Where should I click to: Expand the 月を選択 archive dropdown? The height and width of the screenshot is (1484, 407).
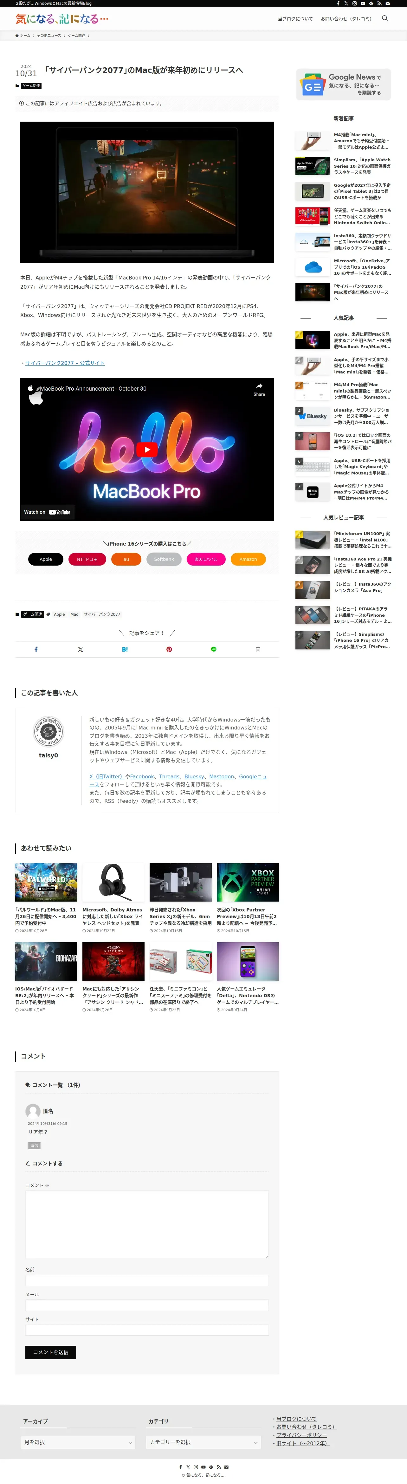78,1442
